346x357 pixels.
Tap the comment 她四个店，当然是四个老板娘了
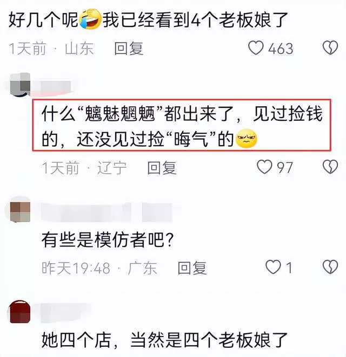(x=164, y=340)
